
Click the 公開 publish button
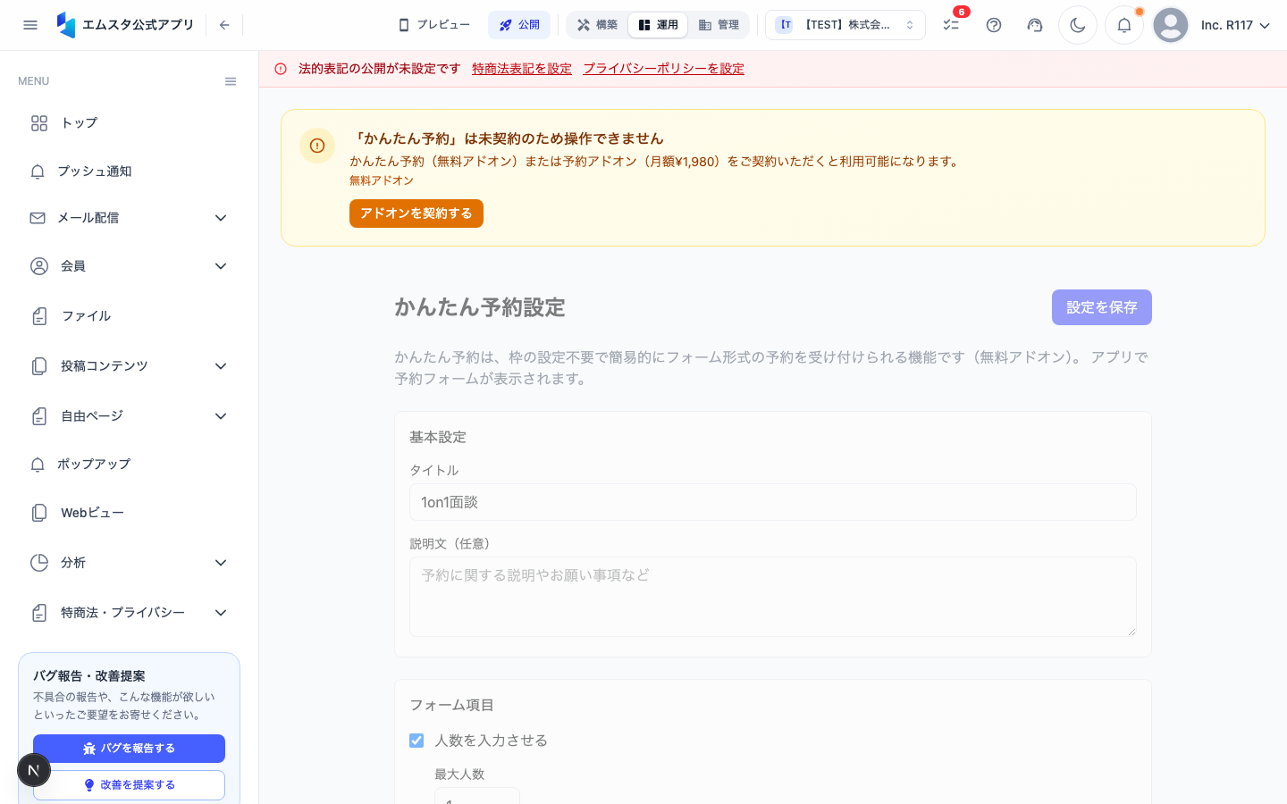[x=519, y=25]
